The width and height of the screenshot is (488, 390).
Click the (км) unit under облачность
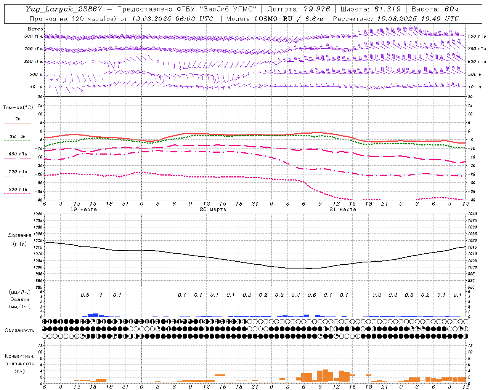(19, 371)
